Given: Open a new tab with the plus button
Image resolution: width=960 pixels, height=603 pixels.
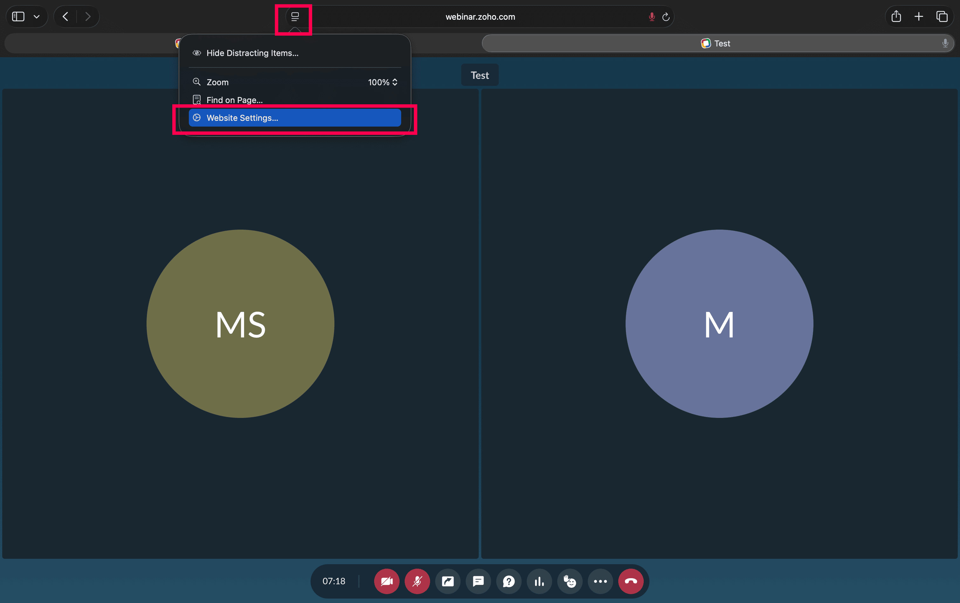Looking at the screenshot, I should click(x=919, y=16).
